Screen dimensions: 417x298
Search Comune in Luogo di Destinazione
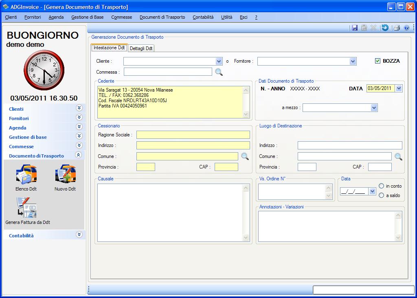coord(398,156)
